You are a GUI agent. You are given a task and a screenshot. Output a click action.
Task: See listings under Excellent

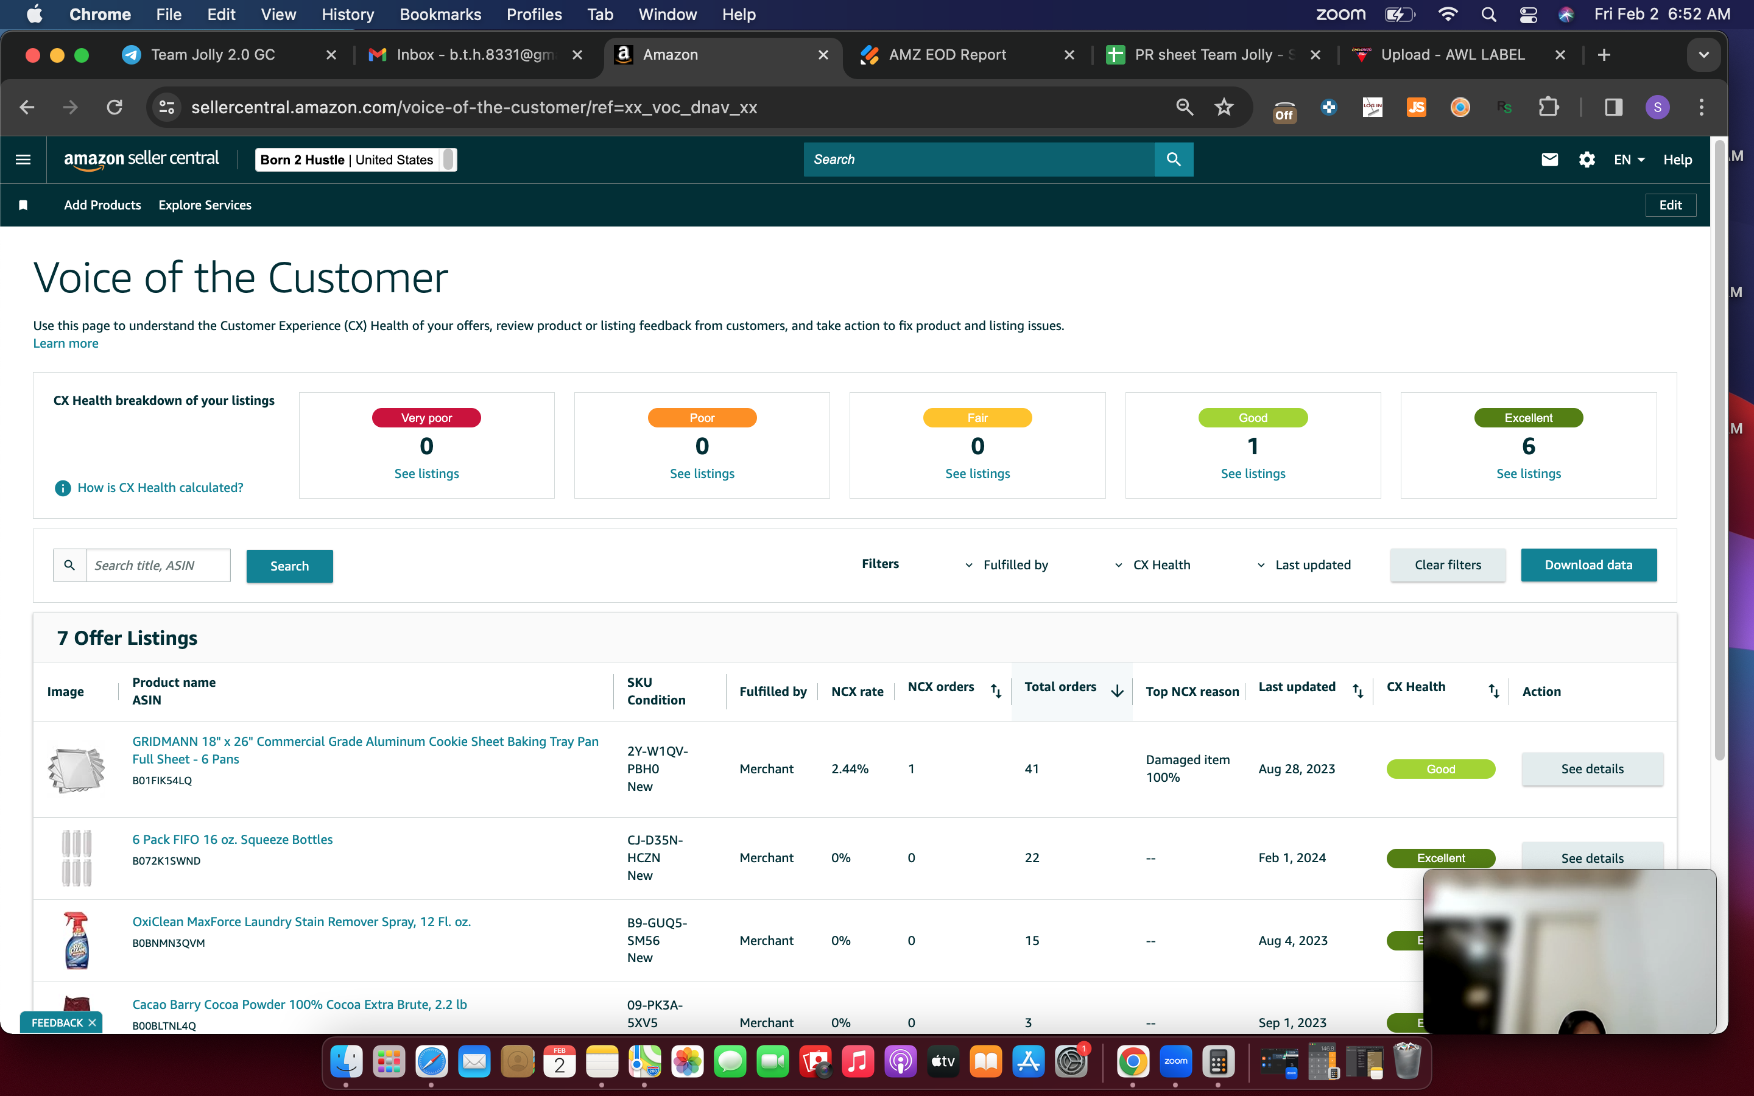coord(1529,473)
